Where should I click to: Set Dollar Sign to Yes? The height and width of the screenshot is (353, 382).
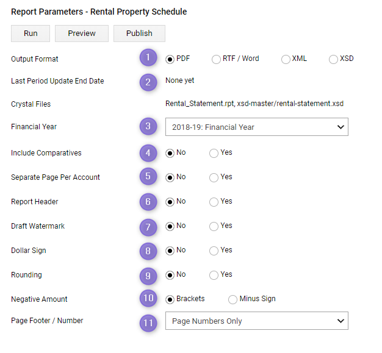pyautogui.click(x=214, y=251)
